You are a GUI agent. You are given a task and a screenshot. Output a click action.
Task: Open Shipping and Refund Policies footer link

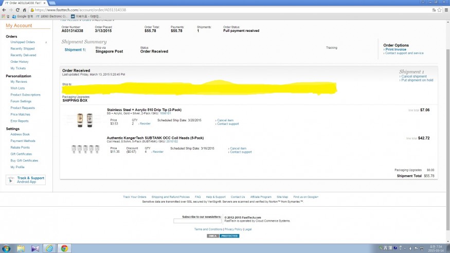[170, 197]
